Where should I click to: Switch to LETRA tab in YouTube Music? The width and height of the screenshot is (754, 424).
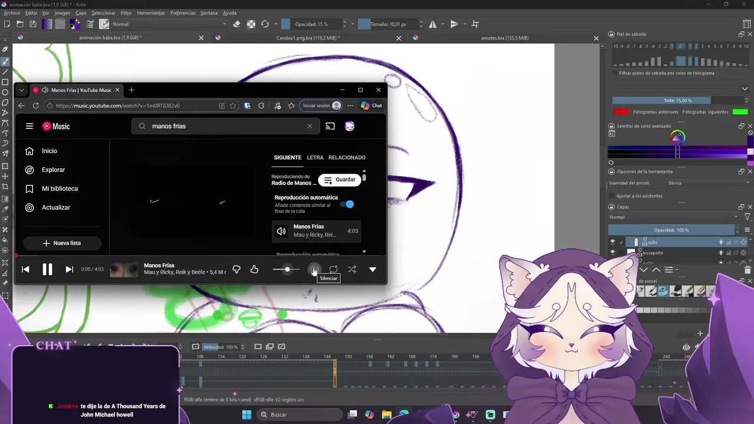click(x=315, y=157)
